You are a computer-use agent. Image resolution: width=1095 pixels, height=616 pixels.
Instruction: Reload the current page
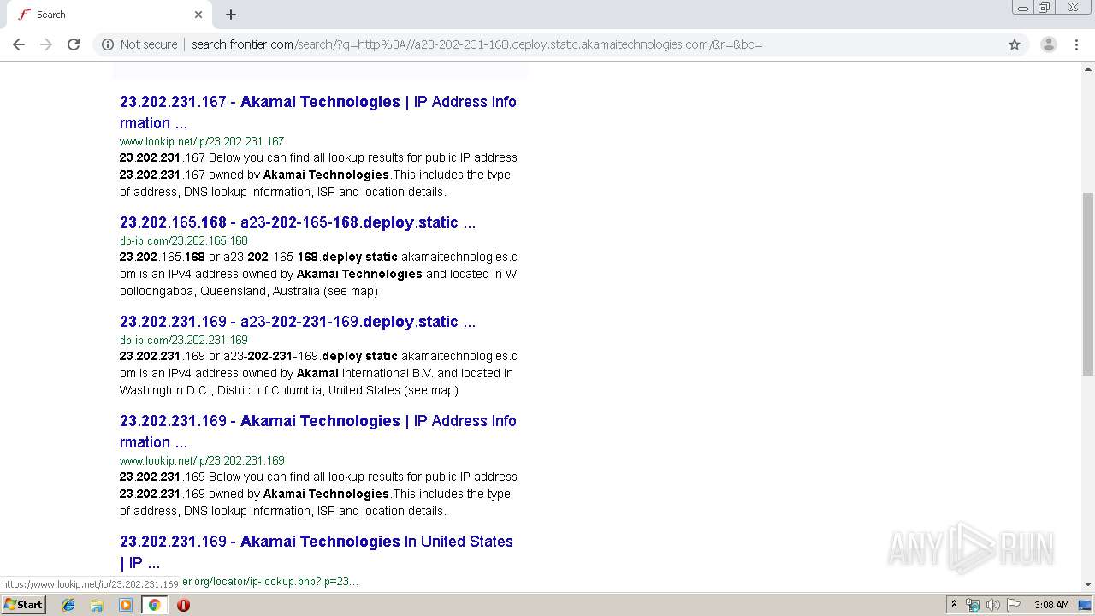[74, 44]
